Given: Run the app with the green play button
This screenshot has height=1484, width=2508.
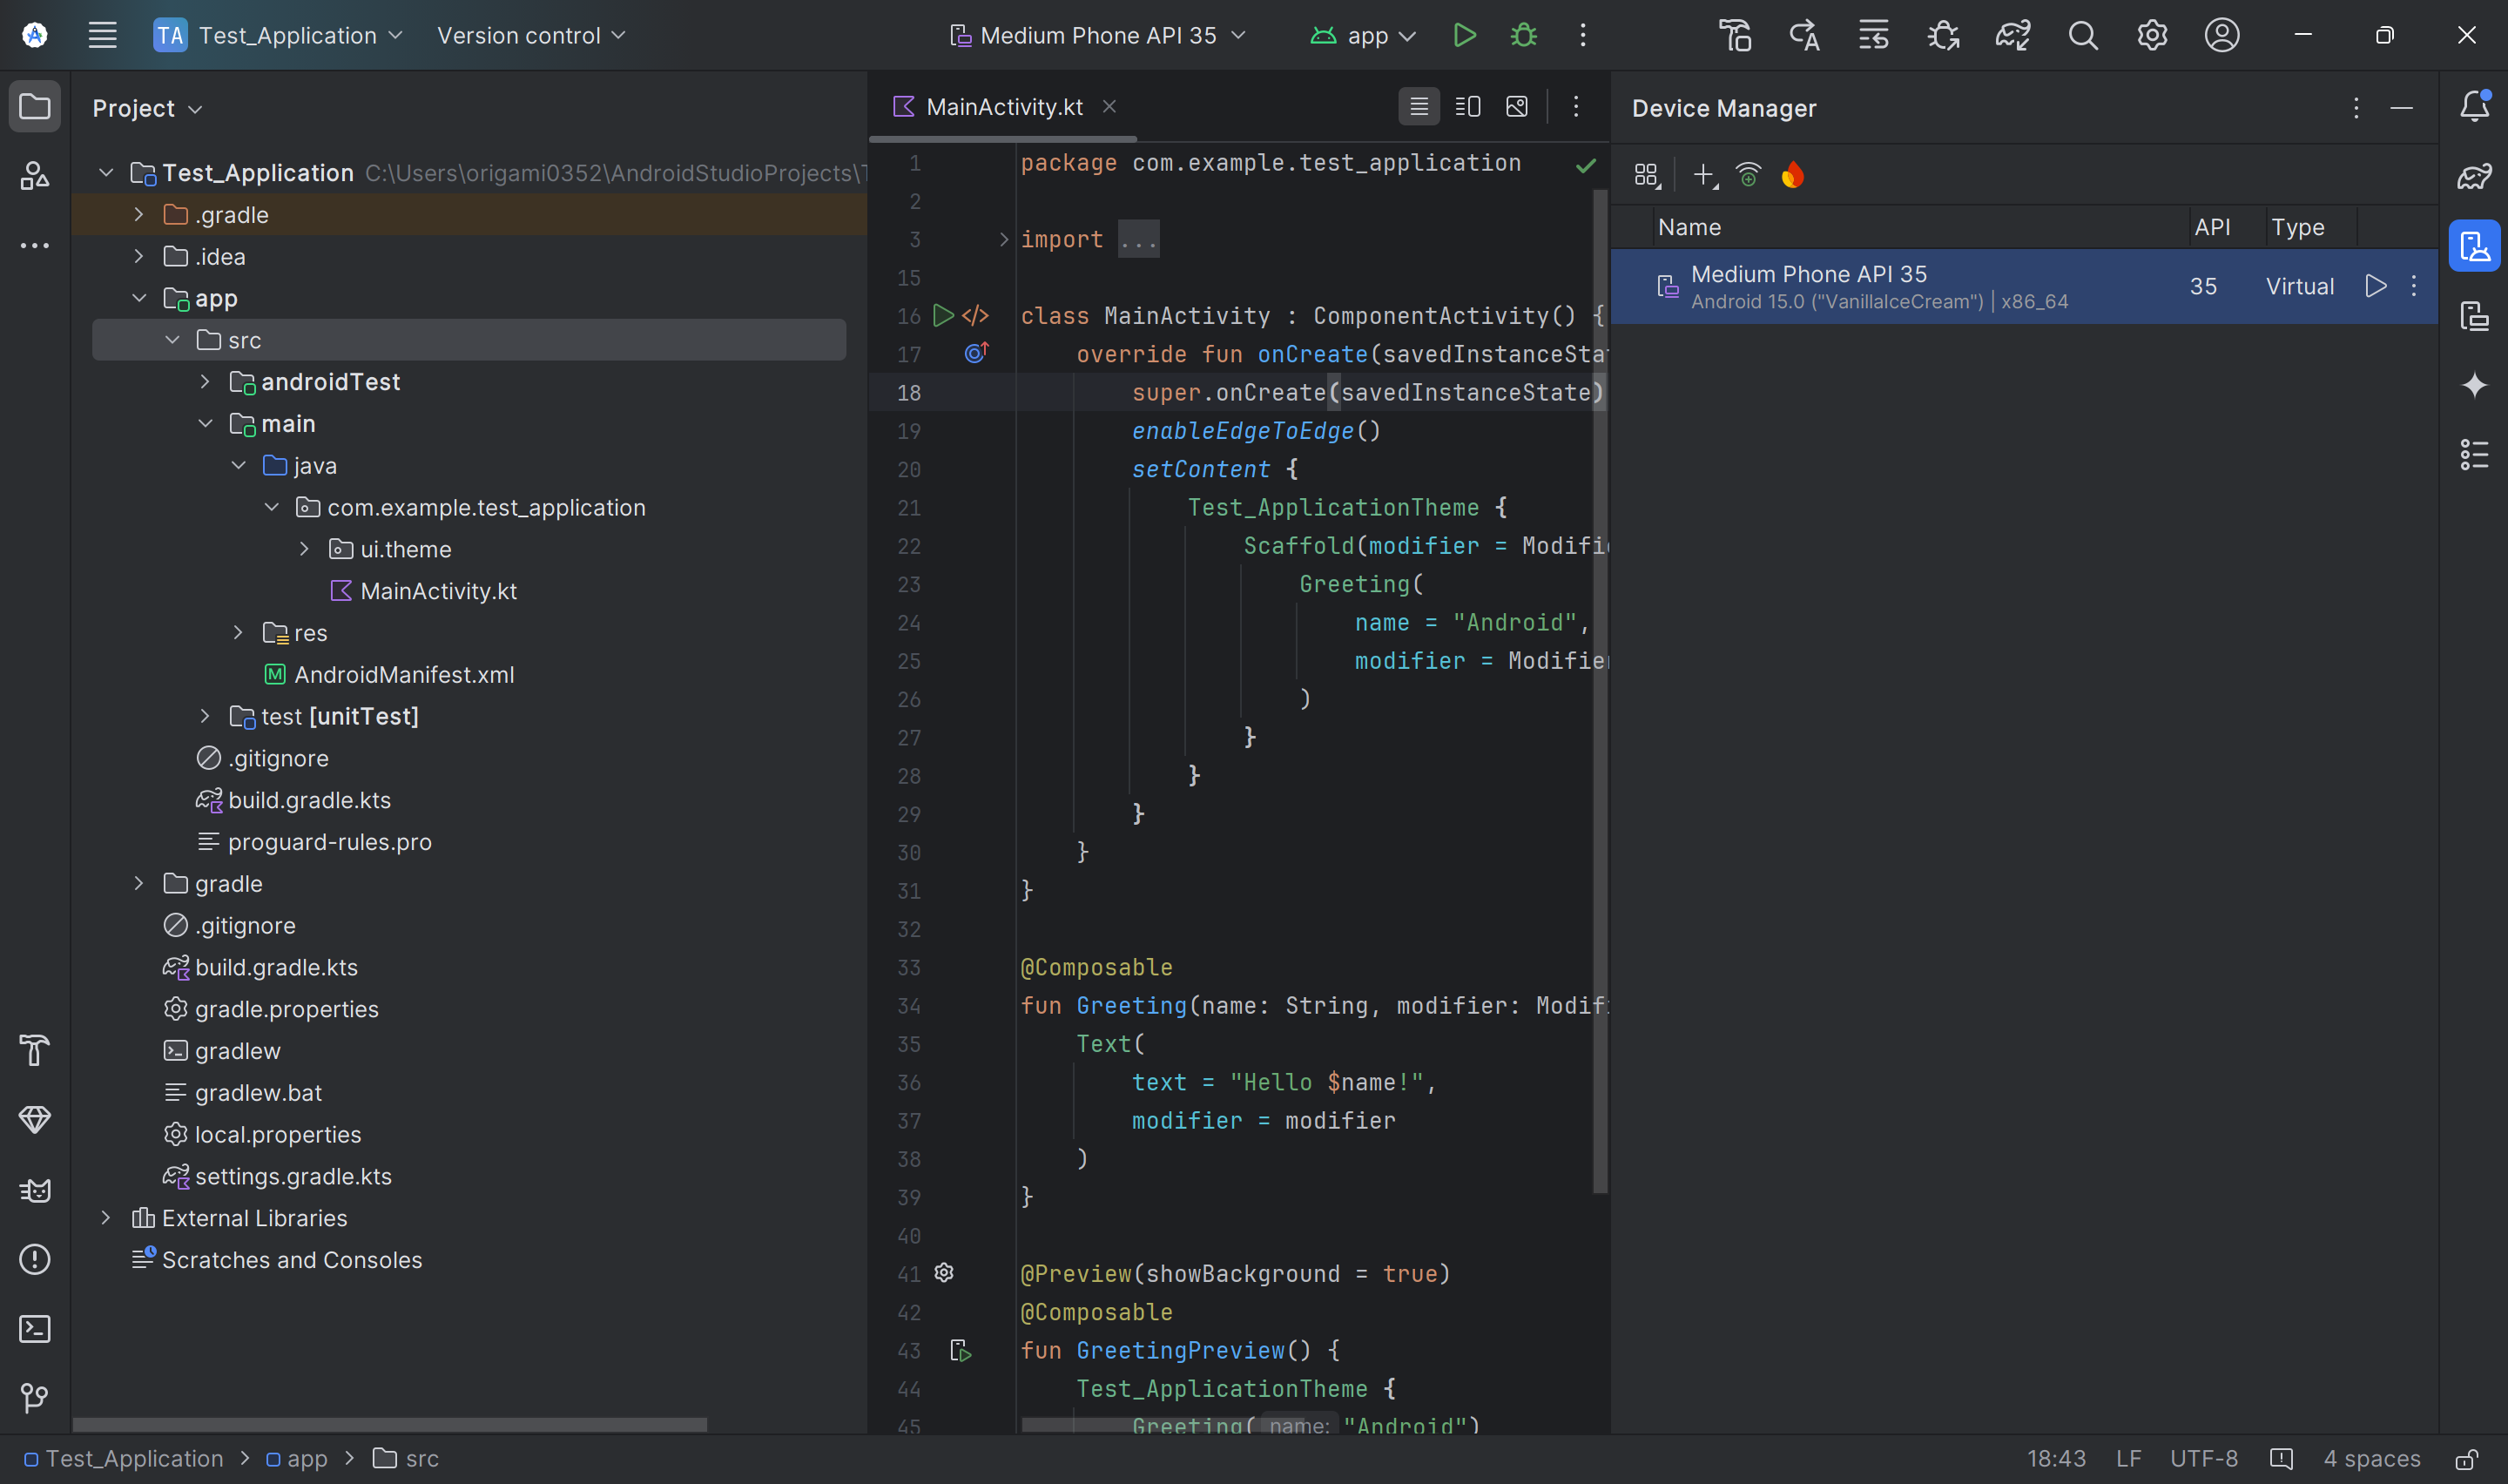Looking at the screenshot, I should click(x=1463, y=35).
